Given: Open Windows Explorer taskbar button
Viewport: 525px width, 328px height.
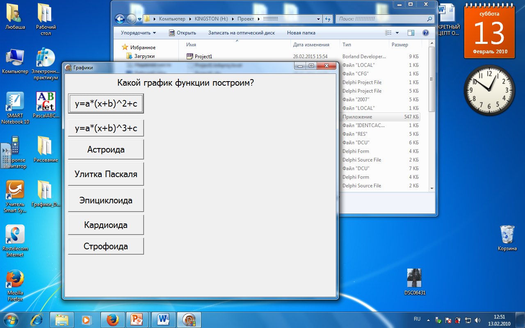Looking at the screenshot, I should click(x=62, y=319).
